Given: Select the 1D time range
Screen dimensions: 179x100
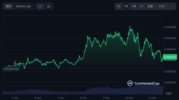Looking at the screenshot, I should pyautogui.click(x=119, y=6).
